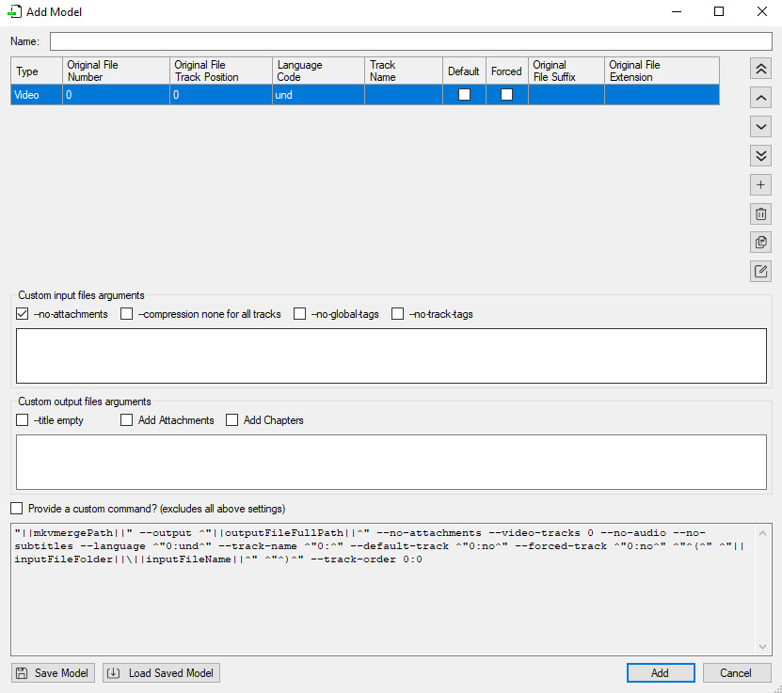Move selected track to bottom
The width and height of the screenshot is (782, 693).
[760, 155]
